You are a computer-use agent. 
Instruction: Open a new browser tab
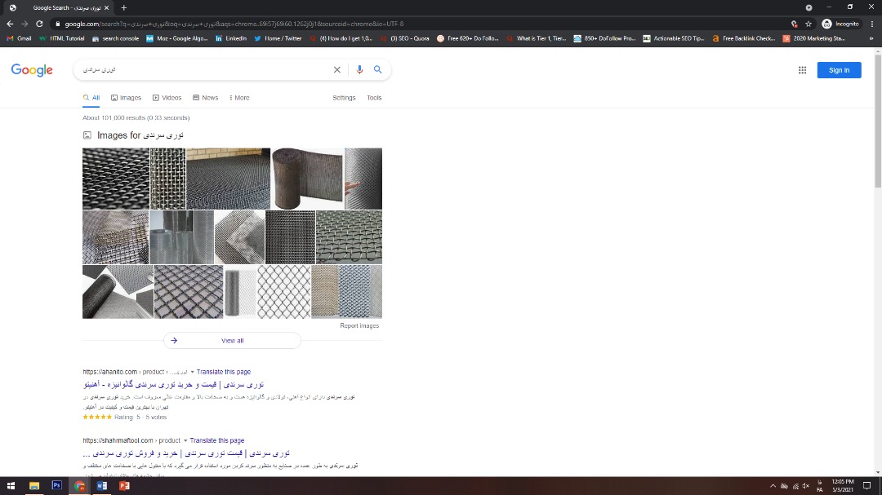(124, 8)
